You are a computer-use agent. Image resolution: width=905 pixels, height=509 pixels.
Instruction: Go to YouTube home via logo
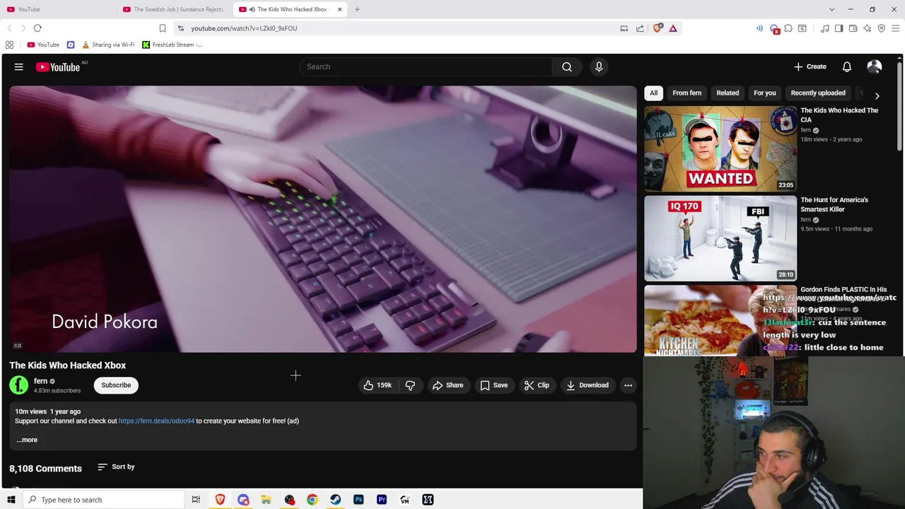(58, 67)
